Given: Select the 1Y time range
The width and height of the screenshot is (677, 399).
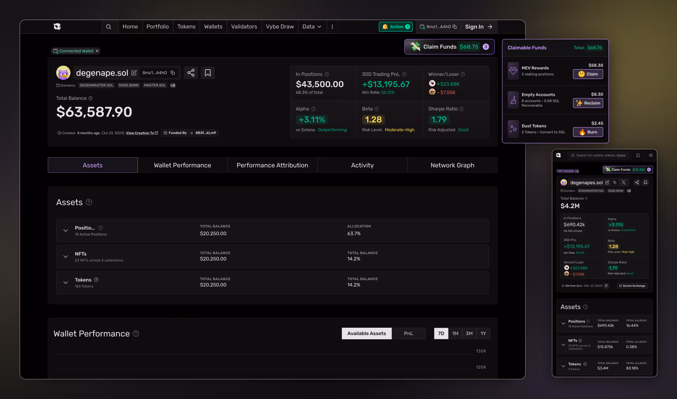Looking at the screenshot, I should click(483, 333).
